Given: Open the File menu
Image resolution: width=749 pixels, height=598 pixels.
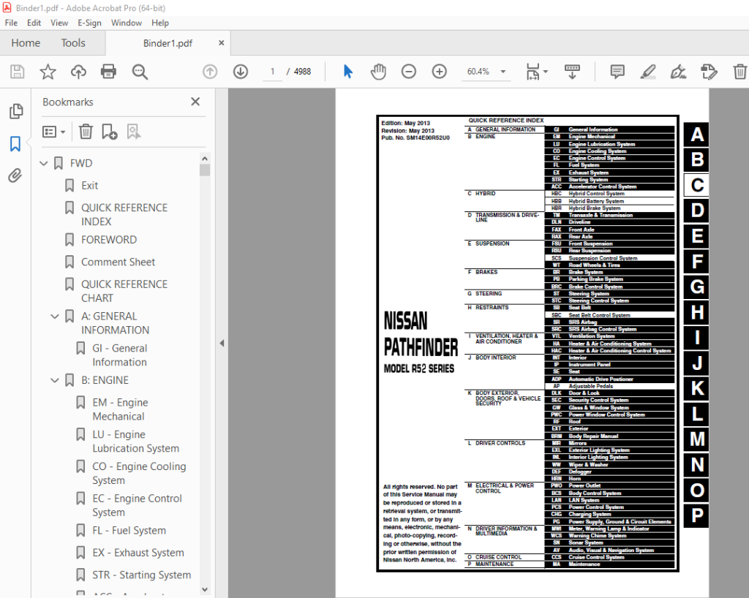Looking at the screenshot, I should click(11, 23).
